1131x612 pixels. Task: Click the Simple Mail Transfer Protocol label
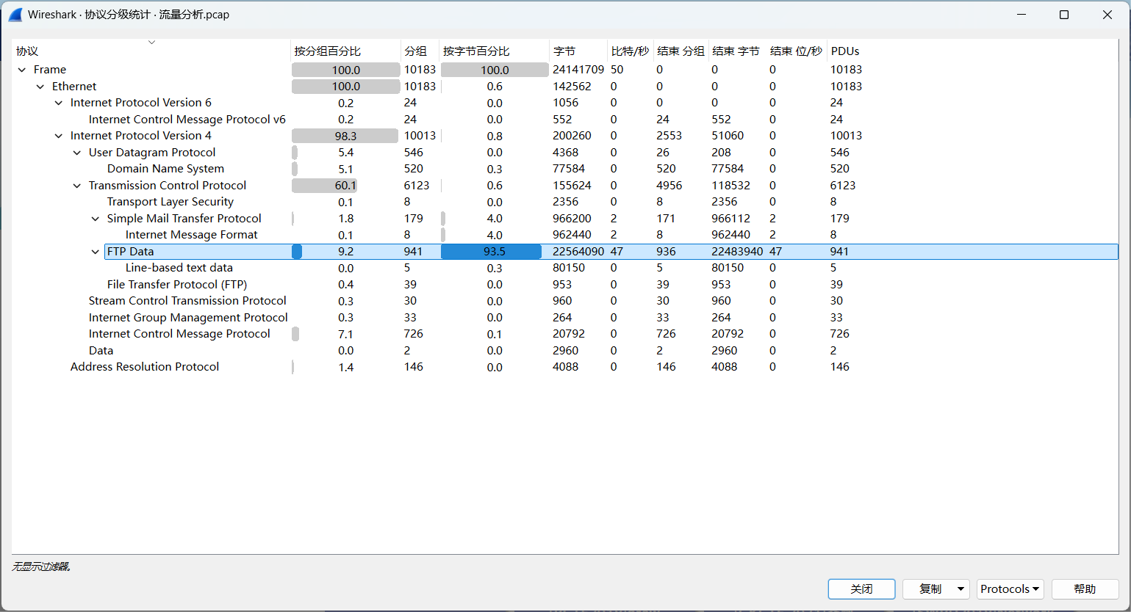click(184, 219)
